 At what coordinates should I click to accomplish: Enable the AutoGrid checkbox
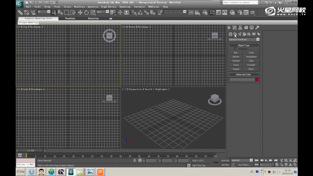point(236,49)
